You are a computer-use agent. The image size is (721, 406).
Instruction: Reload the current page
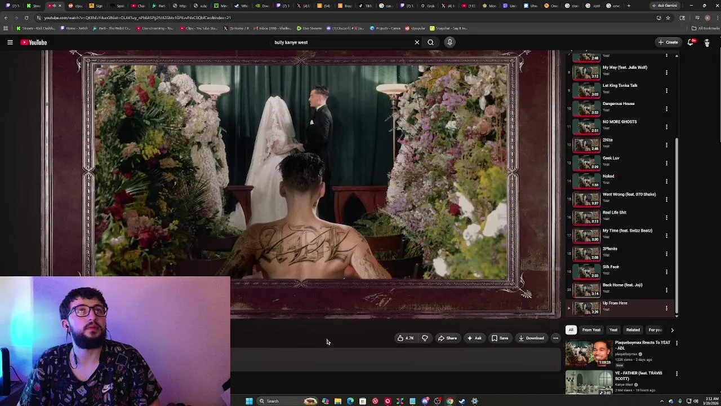(x=26, y=17)
